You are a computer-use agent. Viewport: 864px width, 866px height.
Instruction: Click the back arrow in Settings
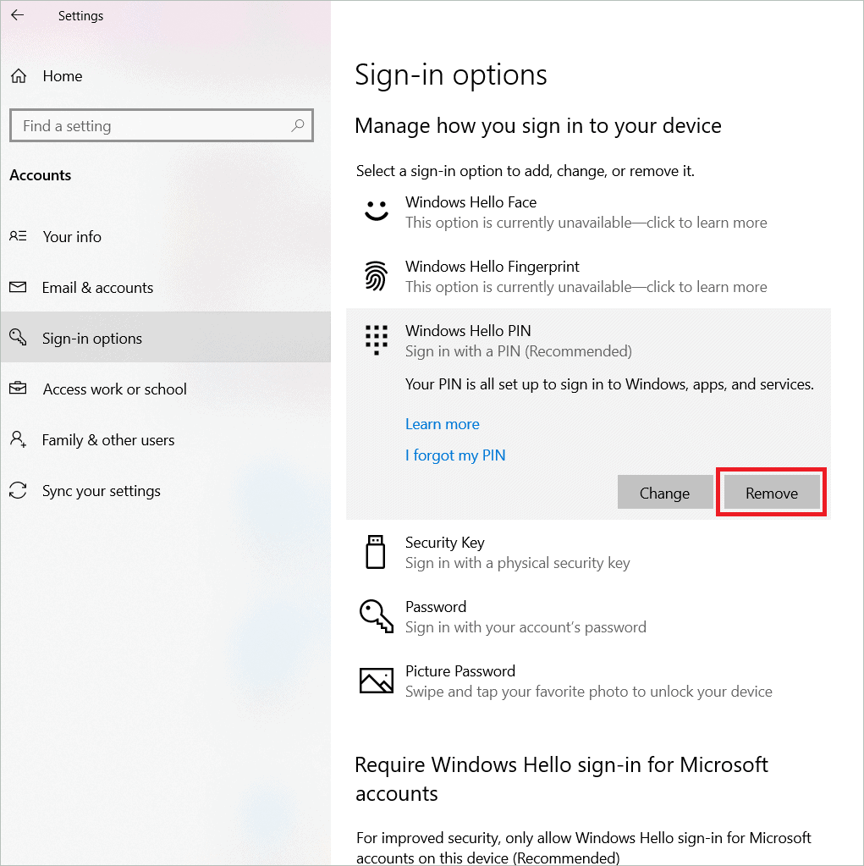click(x=18, y=15)
